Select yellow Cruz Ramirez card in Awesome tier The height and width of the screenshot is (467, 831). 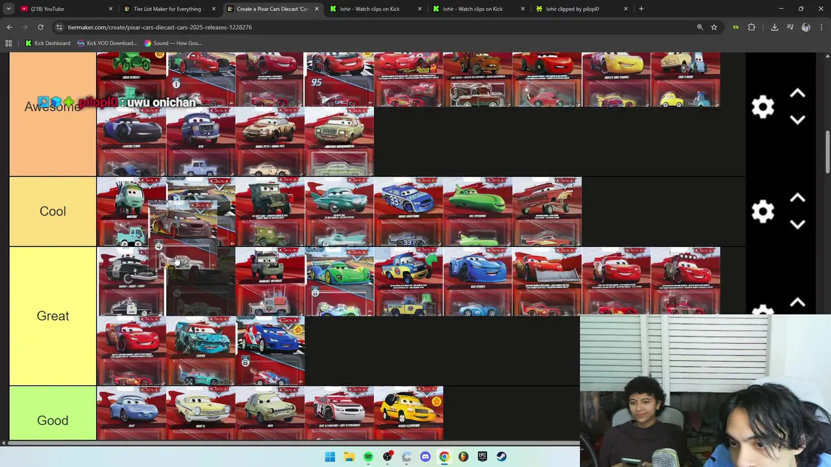[x=616, y=79]
